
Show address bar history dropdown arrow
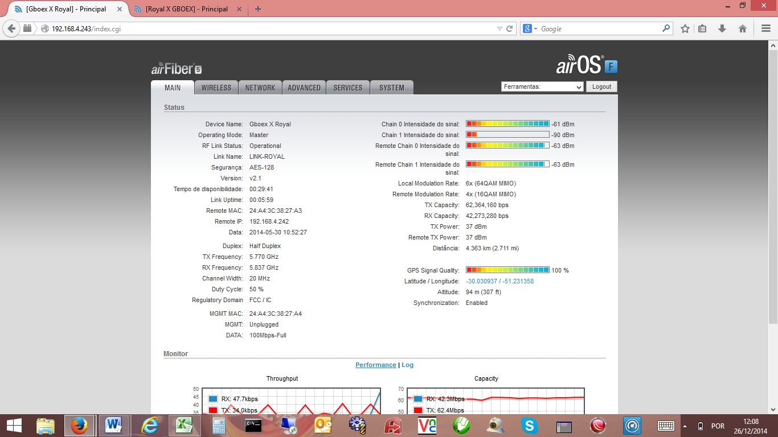(x=499, y=28)
